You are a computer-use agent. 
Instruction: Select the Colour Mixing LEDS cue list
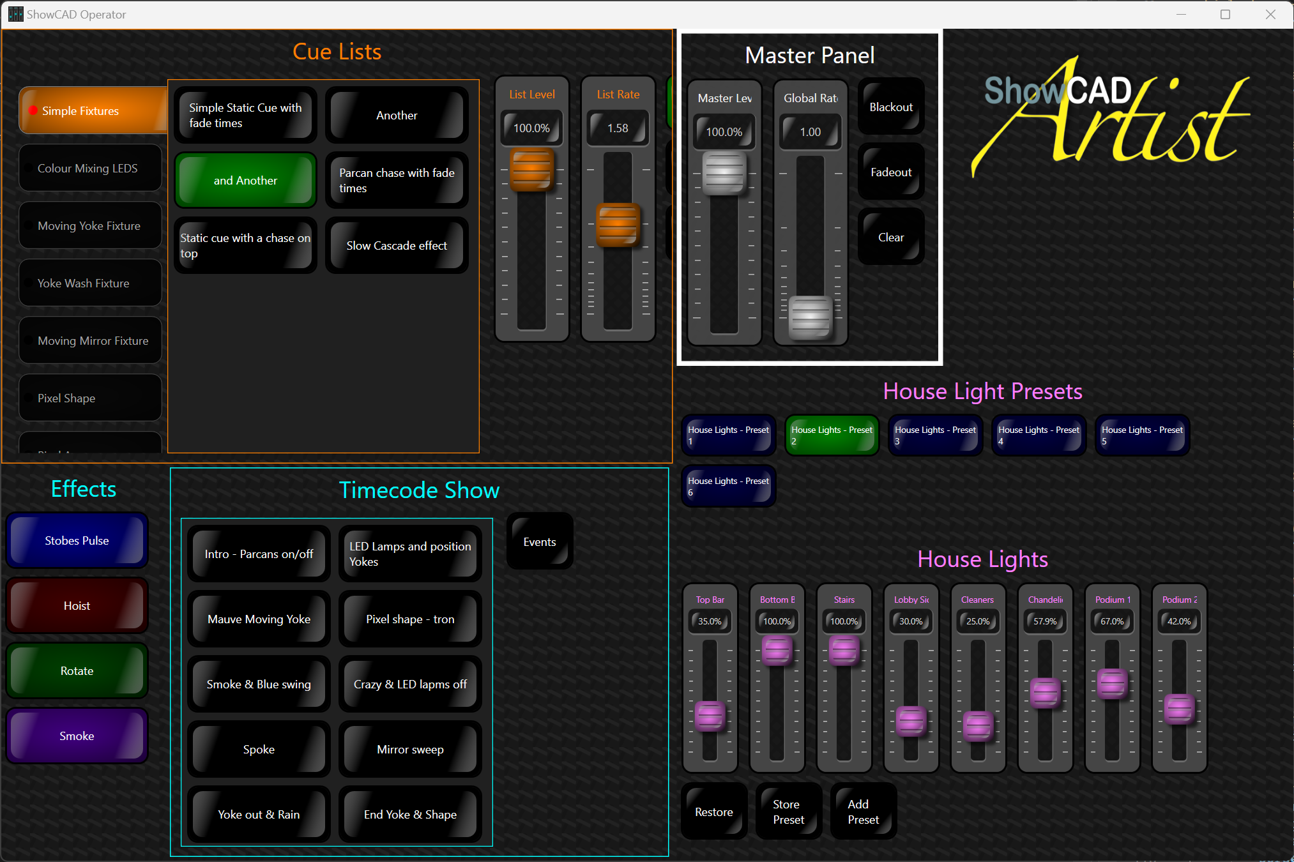pyautogui.click(x=90, y=169)
